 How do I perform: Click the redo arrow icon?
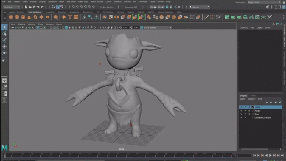[x=42, y=7]
